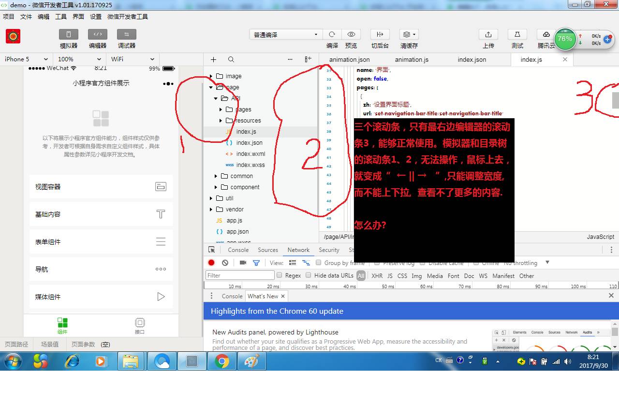This screenshot has height=417, width=619.
Task: Toggle large request rows view
Action: (x=293, y=263)
